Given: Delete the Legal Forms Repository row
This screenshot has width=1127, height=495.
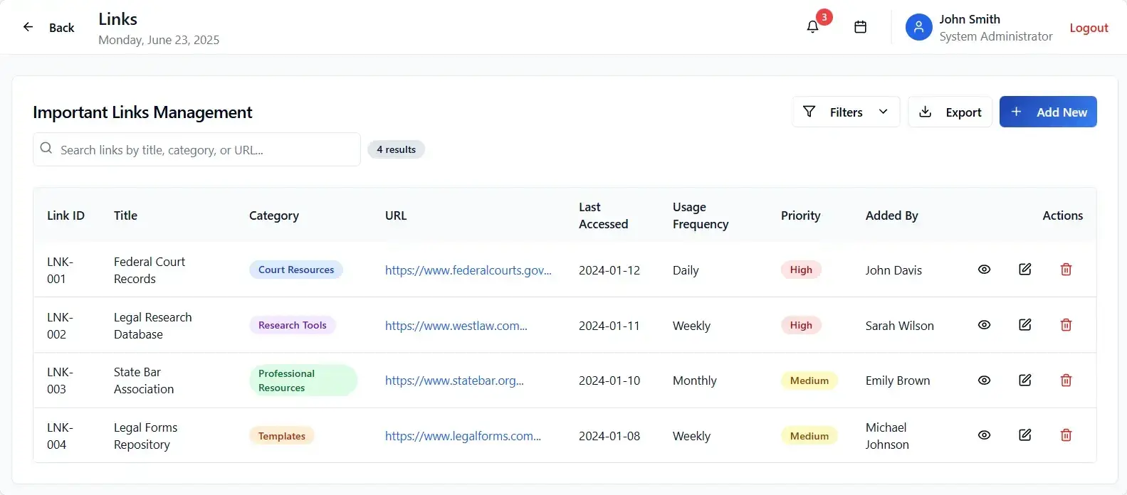Looking at the screenshot, I should [1066, 435].
